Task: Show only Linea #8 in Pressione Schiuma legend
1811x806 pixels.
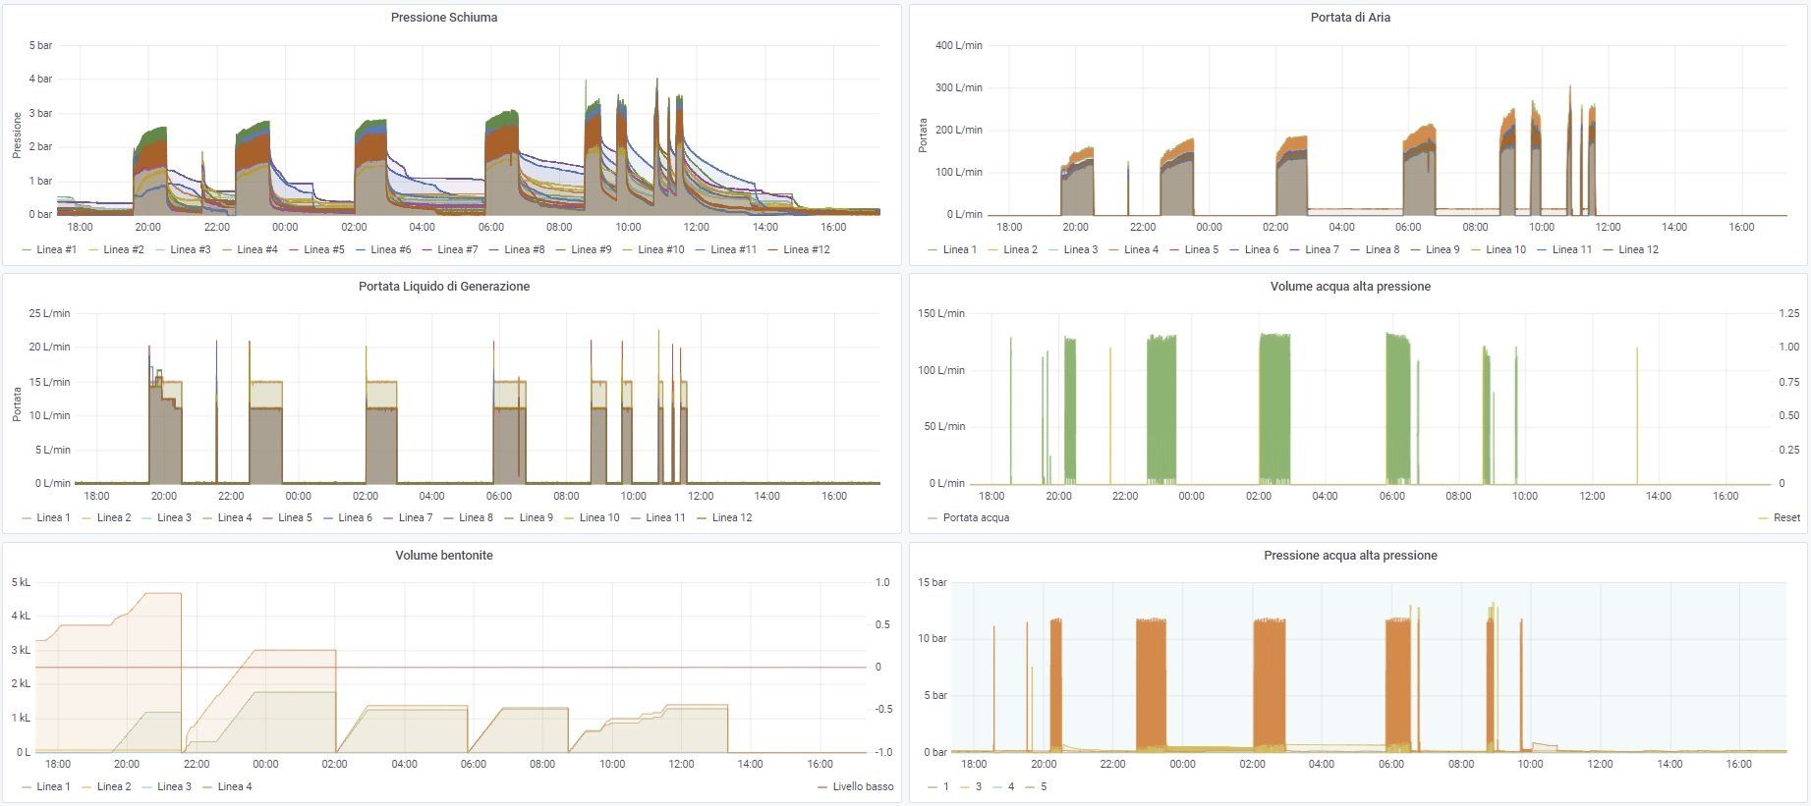Action: (524, 249)
